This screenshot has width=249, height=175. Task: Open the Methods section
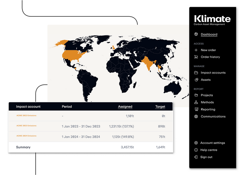coord(207,102)
